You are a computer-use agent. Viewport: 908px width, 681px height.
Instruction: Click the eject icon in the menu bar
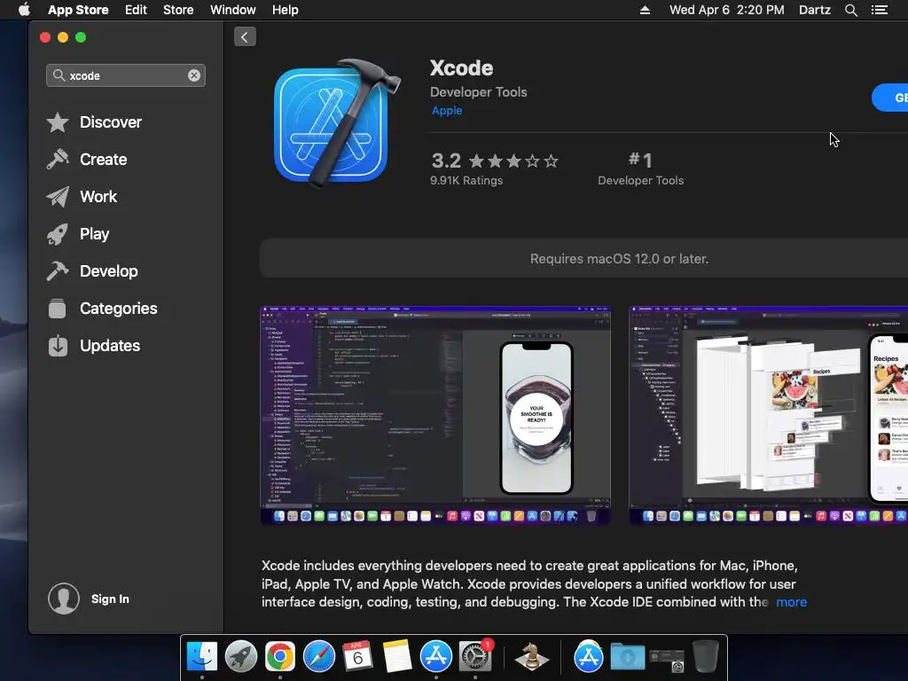click(x=645, y=10)
